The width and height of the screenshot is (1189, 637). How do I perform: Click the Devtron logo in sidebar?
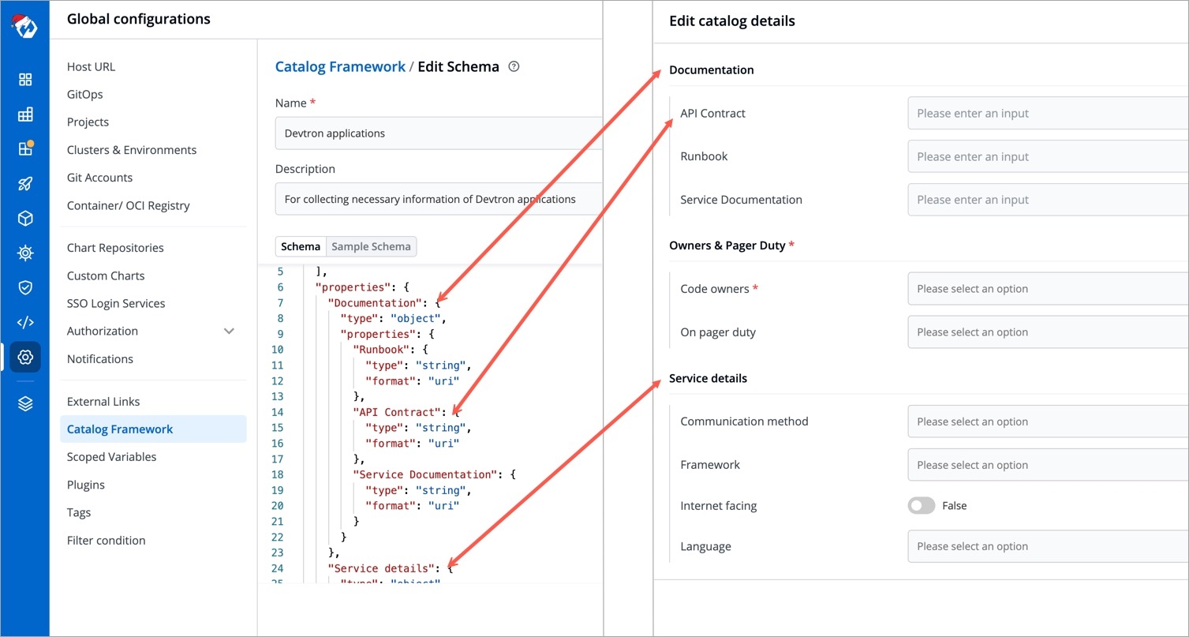point(24,27)
